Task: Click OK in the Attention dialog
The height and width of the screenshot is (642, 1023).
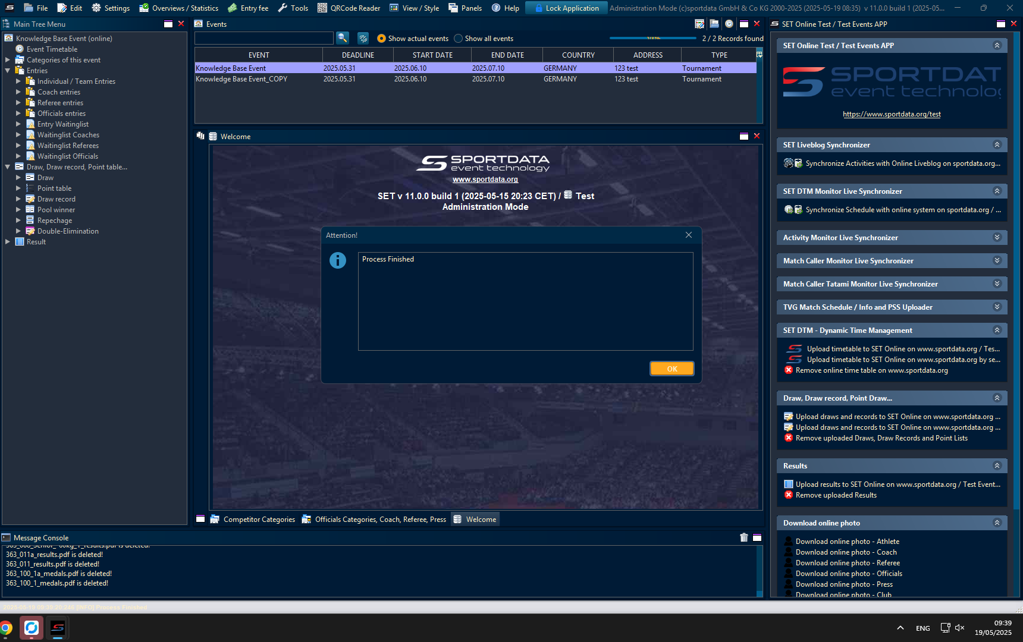Action: (672, 369)
